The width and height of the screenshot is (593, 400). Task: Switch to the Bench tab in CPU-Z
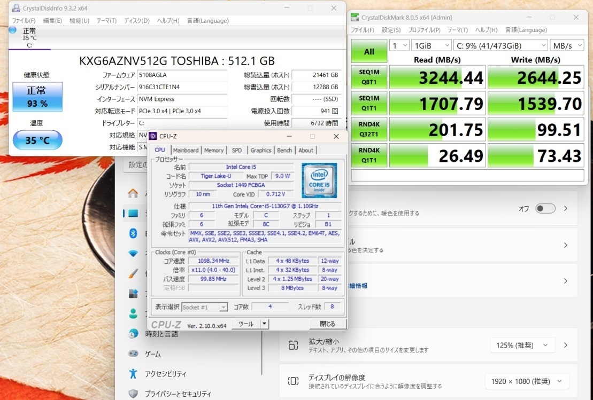tap(284, 150)
